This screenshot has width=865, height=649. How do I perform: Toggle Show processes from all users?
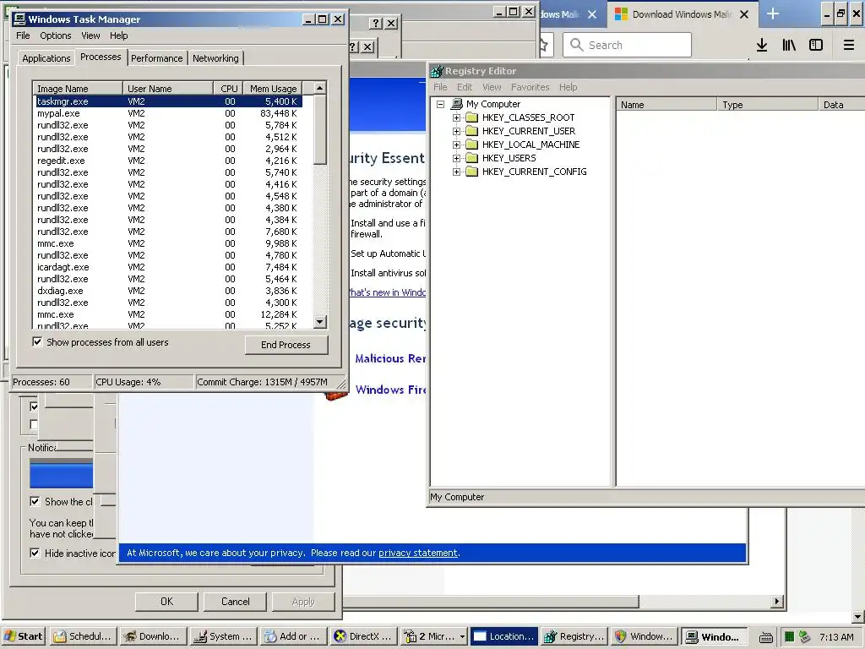click(37, 341)
